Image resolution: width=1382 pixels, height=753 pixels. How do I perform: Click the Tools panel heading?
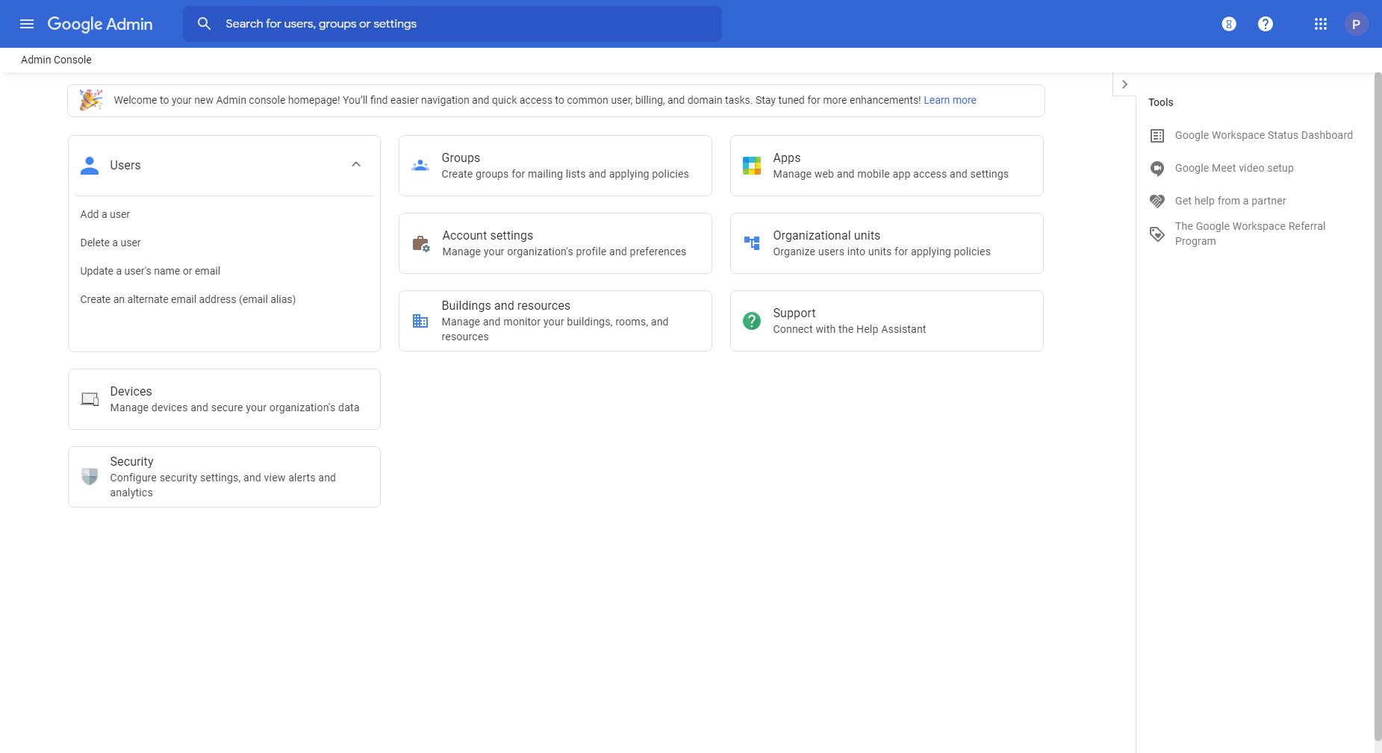tap(1161, 102)
